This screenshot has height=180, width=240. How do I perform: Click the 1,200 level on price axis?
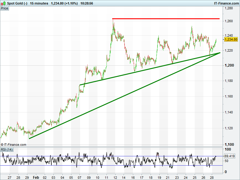coord(229,65)
